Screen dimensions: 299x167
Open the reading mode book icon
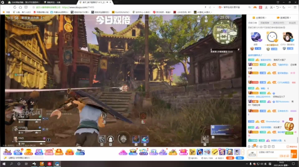point(26,7)
